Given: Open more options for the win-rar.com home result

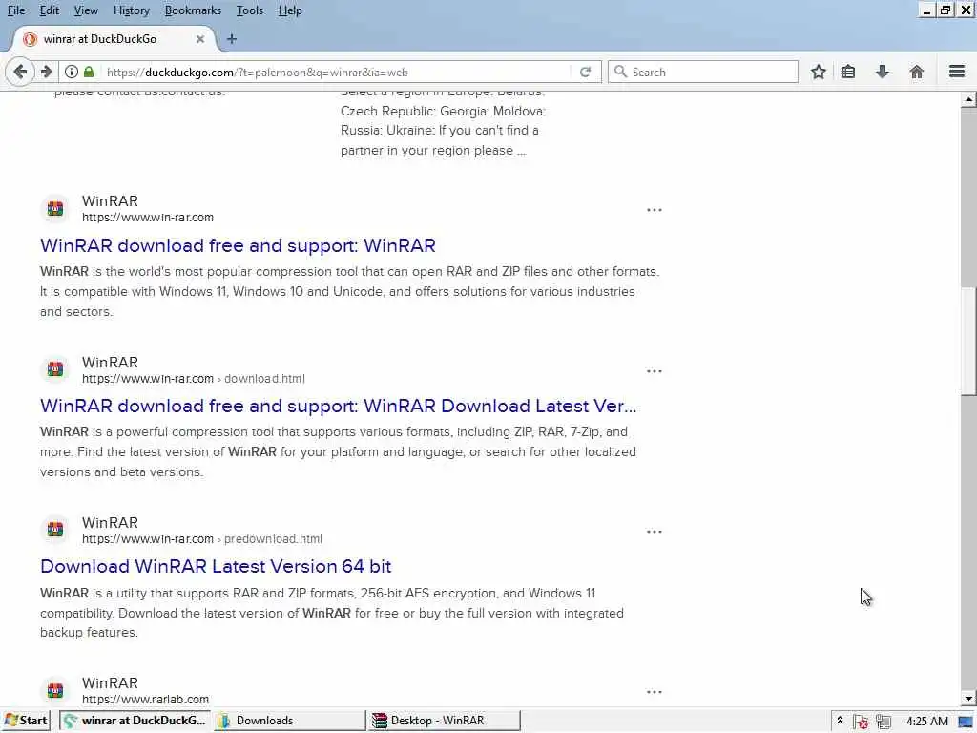Looking at the screenshot, I should pyautogui.click(x=655, y=210).
